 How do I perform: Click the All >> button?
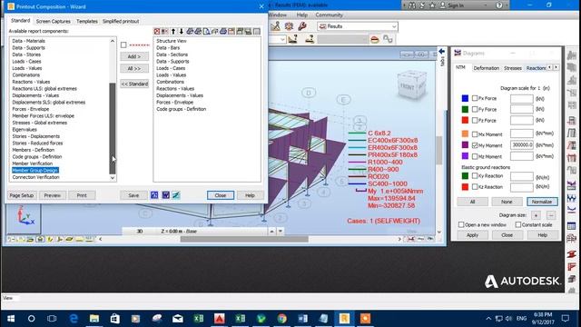click(x=134, y=69)
